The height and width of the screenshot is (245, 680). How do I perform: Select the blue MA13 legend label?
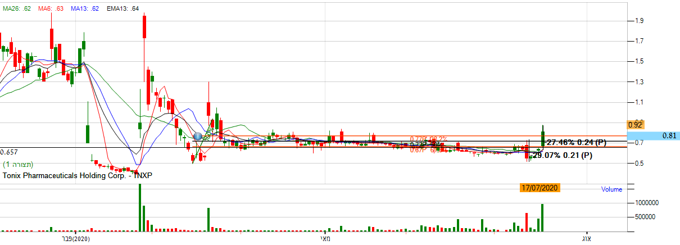[89, 8]
